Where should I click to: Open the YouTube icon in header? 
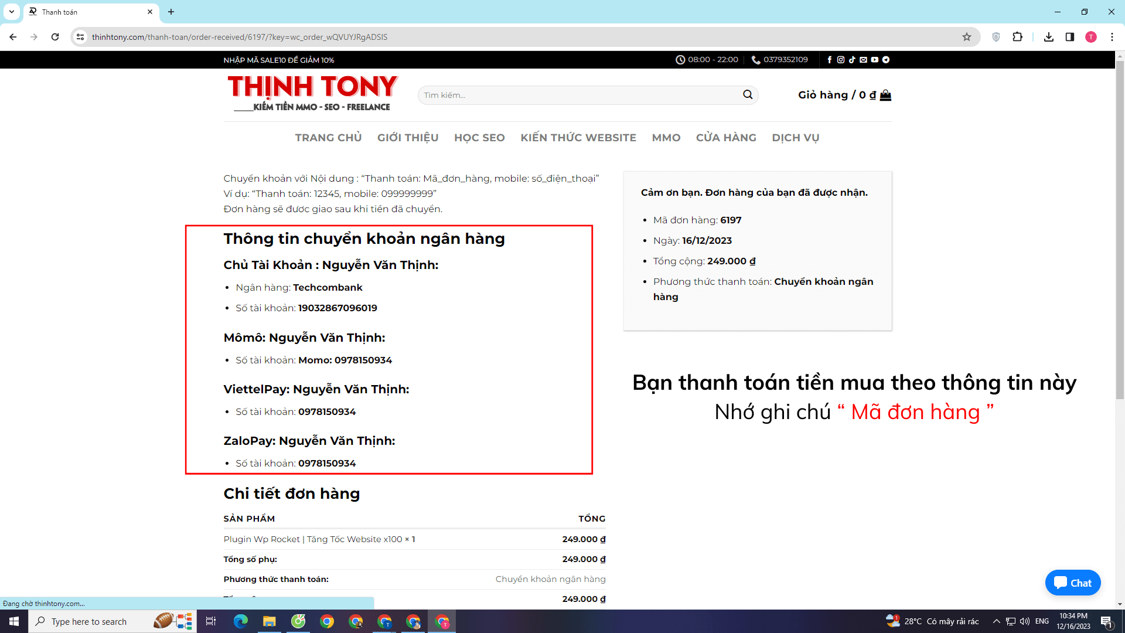tap(874, 59)
